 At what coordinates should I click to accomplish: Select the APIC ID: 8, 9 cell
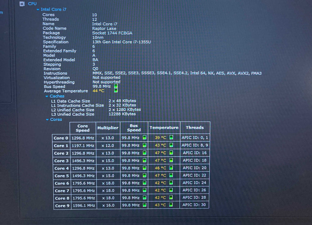click(x=195, y=145)
